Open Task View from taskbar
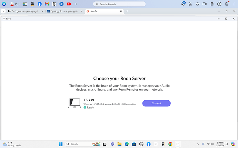This screenshot has height=148, width=238. point(105,144)
